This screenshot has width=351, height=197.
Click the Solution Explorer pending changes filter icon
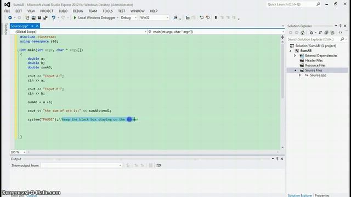click(x=312, y=33)
